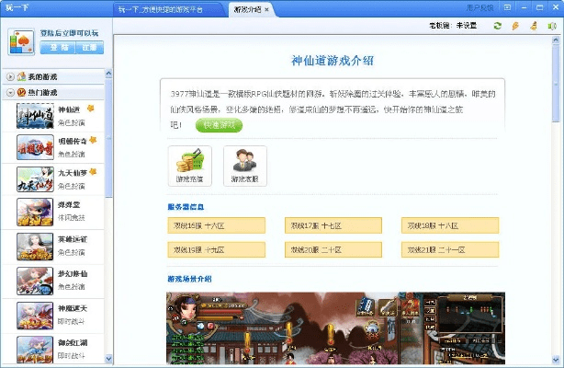Open 神仙道 game thumbnail in sidebar
564x368 pixels.
tap(35, 116)
